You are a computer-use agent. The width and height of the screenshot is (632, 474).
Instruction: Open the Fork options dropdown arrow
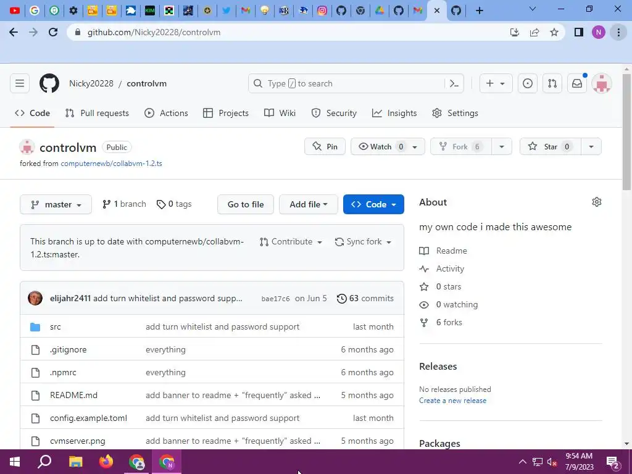tap(502, 147)
